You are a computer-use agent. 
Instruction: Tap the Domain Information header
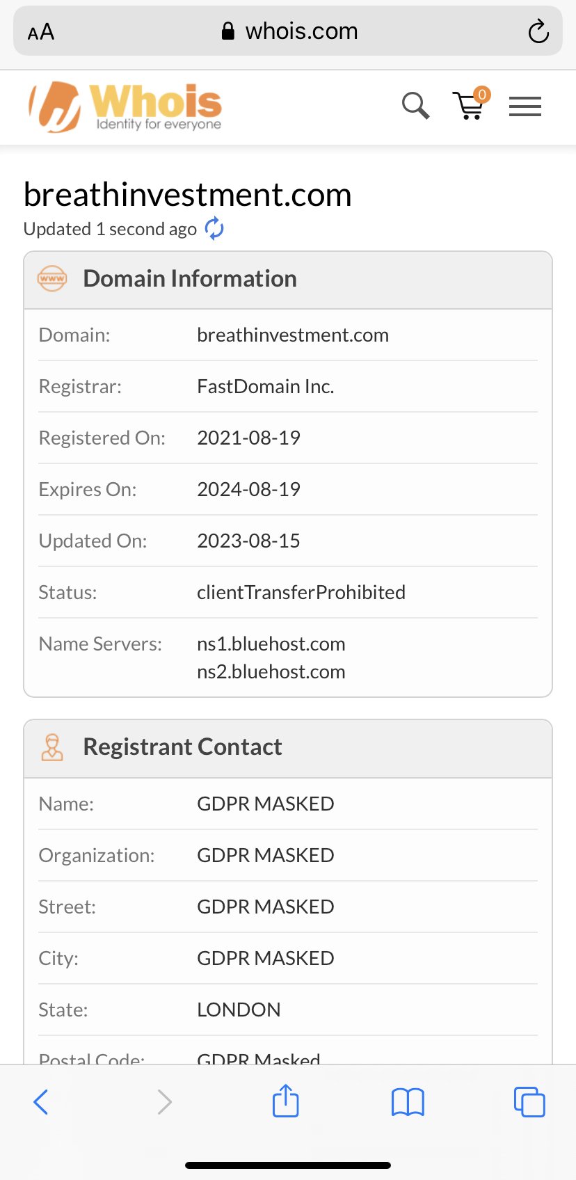[x=189, y=279]
